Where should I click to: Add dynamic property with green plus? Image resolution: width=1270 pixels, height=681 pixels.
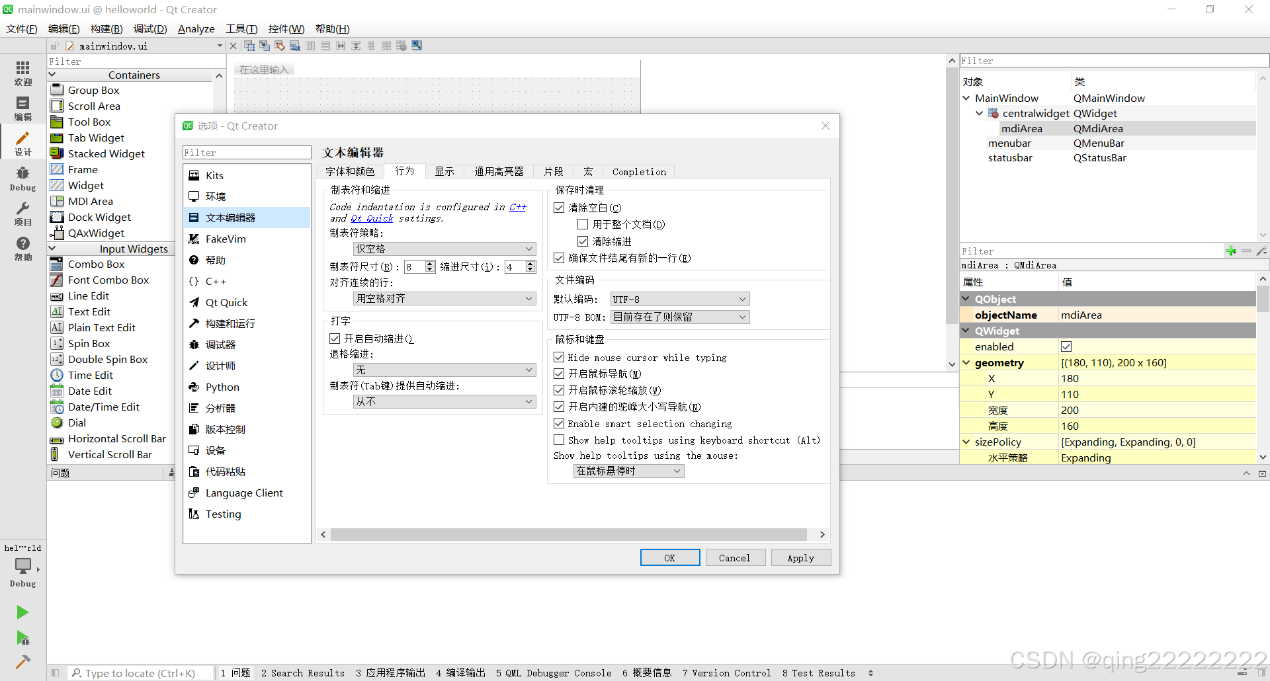[x=1231, y=251]
